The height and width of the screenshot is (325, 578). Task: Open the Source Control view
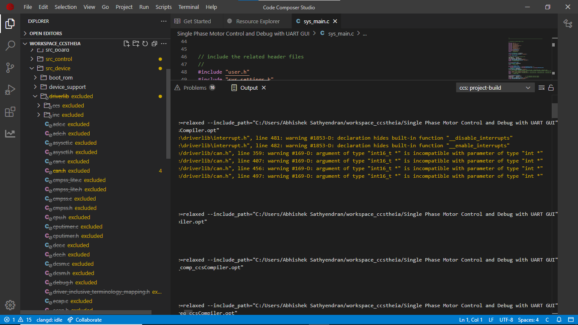[10, 68]
